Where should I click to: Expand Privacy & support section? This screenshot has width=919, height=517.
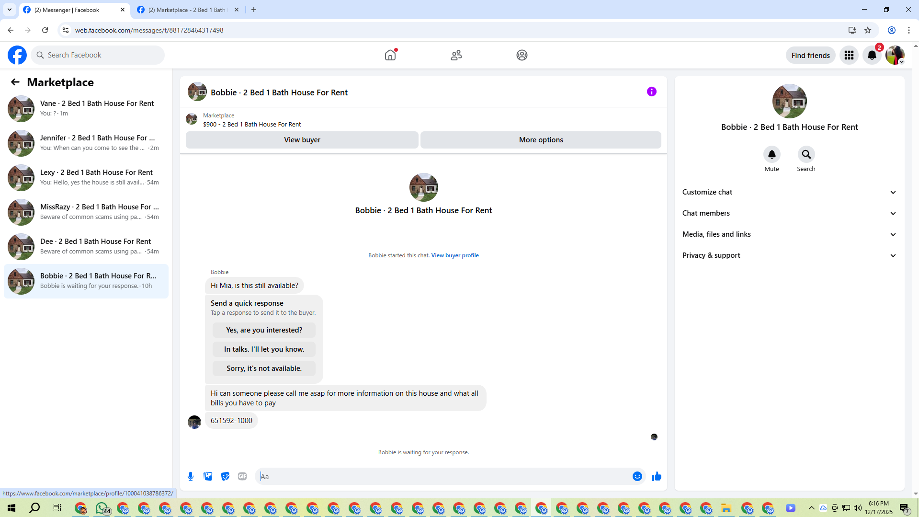pyautogui.click(x=789, y=255)
